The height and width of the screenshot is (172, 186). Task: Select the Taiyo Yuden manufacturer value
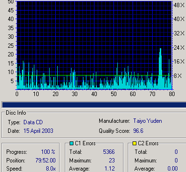click(x=147, y=121)
